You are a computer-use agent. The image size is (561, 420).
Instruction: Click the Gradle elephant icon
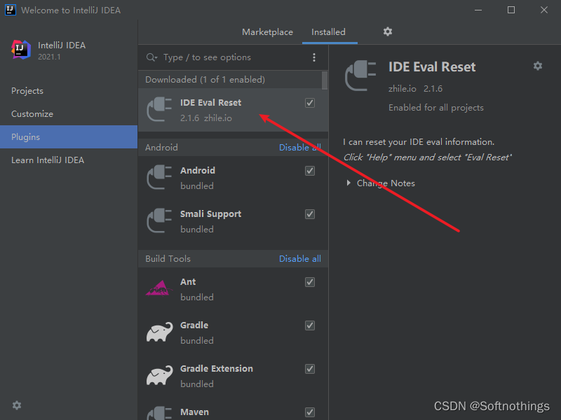coord(160,332)
